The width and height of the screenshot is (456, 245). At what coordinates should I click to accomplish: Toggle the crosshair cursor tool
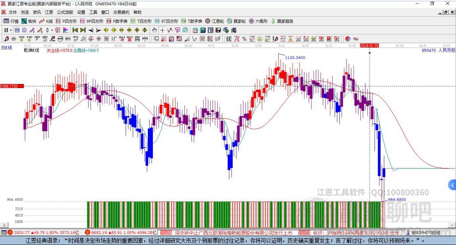163,30
